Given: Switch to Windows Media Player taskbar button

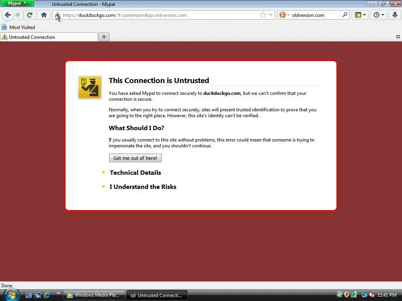Looking at the screenshot, I should coord(94,295).
